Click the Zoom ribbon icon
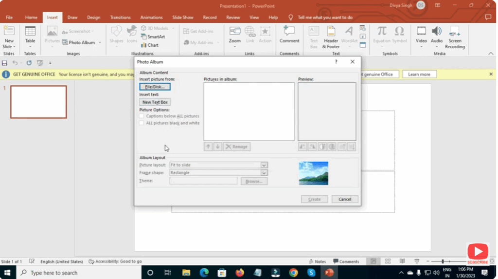Image resolution: width=498 pixels, height=279 pixels. [235, 31]
